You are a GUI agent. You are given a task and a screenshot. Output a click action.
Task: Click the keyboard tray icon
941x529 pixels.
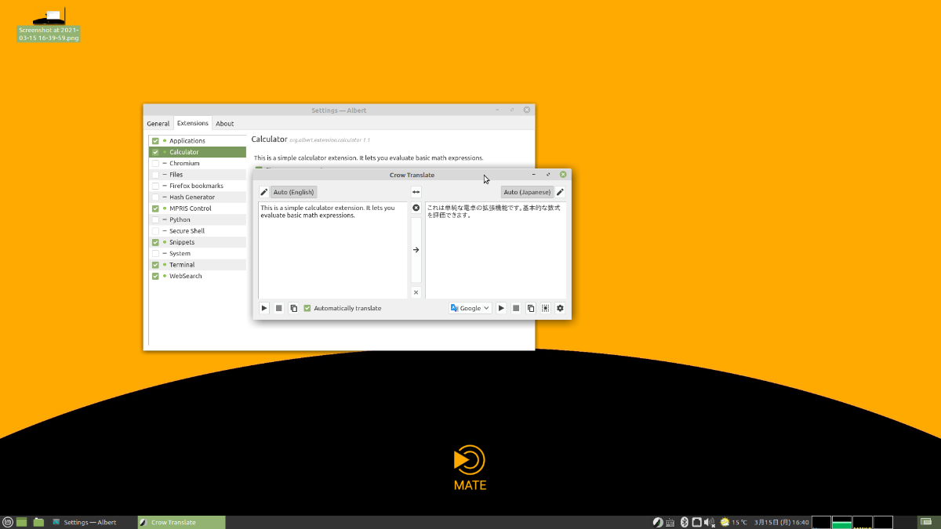(x=670, y=522)
